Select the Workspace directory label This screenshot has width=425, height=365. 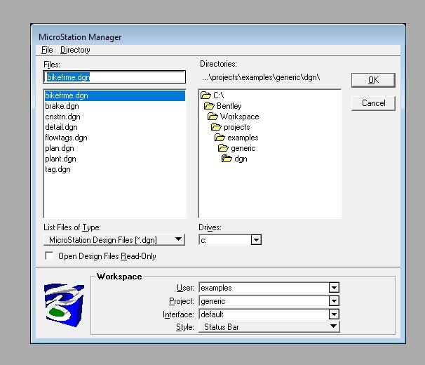240,117
